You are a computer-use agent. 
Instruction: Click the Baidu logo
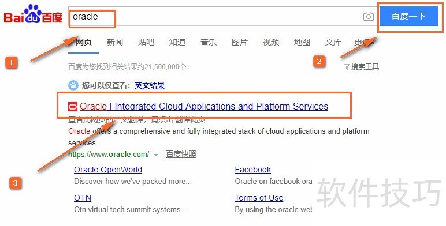point(33,14)
